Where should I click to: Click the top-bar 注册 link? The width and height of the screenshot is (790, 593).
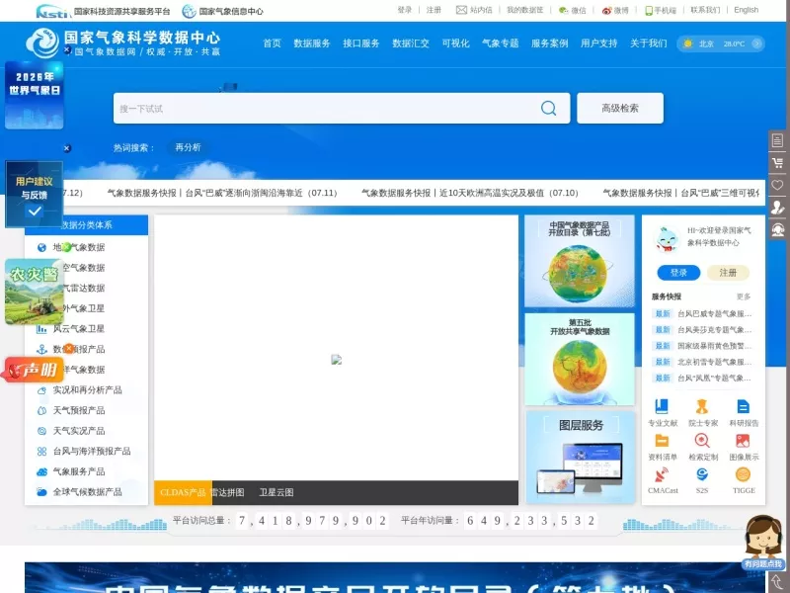[x=434, y=10]
